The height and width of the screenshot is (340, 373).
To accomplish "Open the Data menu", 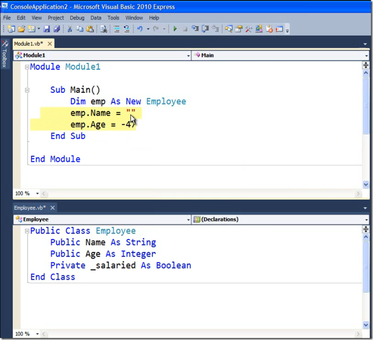I will click(96, 18).
